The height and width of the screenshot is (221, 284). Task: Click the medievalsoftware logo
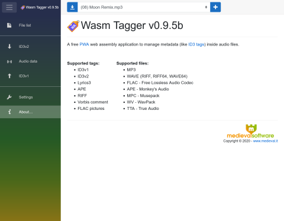250,131
